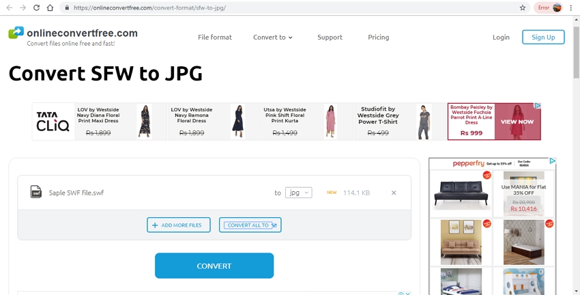The height and width of the screenshot is (295, 580).
Task: Reload the page with the refresh icon
Action: [x=37, y=8]
